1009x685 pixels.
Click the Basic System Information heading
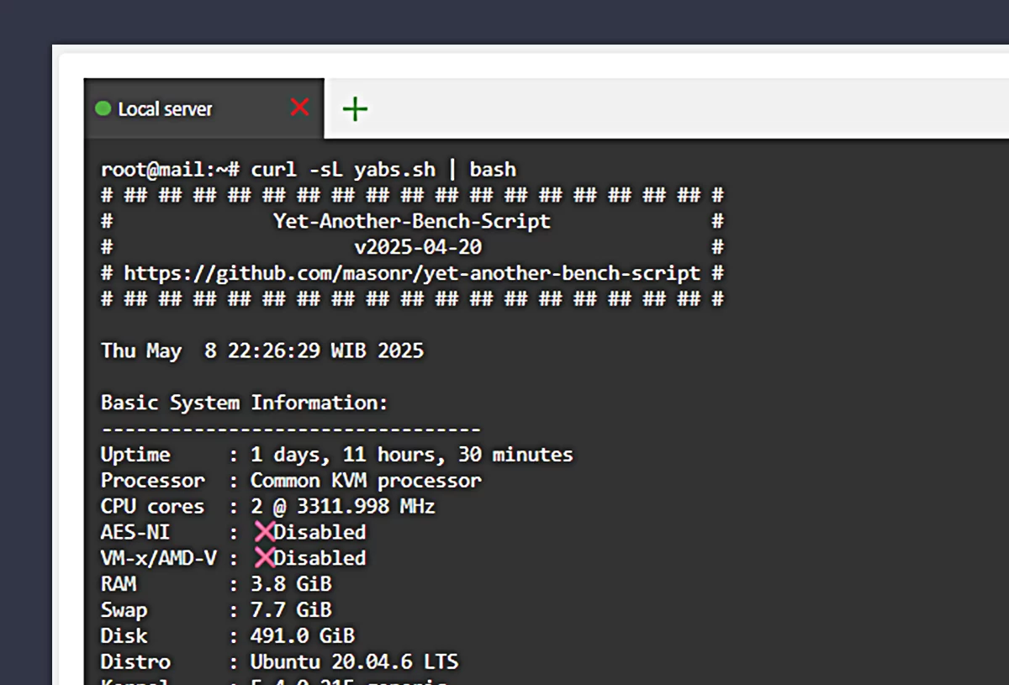[x=244, y=403]
